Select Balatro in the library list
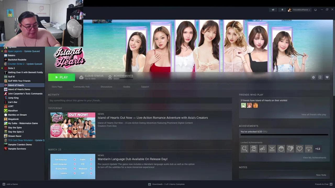Image resolution: width=335 pixels, height=188 pixels. pos(12,55)
